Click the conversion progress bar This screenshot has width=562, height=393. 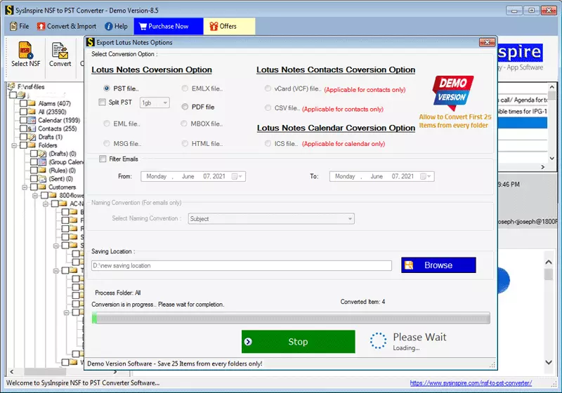[x=291, y=318]
